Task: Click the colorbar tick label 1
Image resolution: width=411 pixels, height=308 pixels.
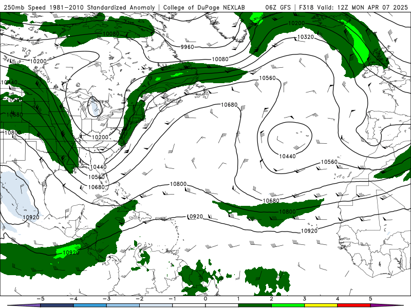Action: coord(238,299)
